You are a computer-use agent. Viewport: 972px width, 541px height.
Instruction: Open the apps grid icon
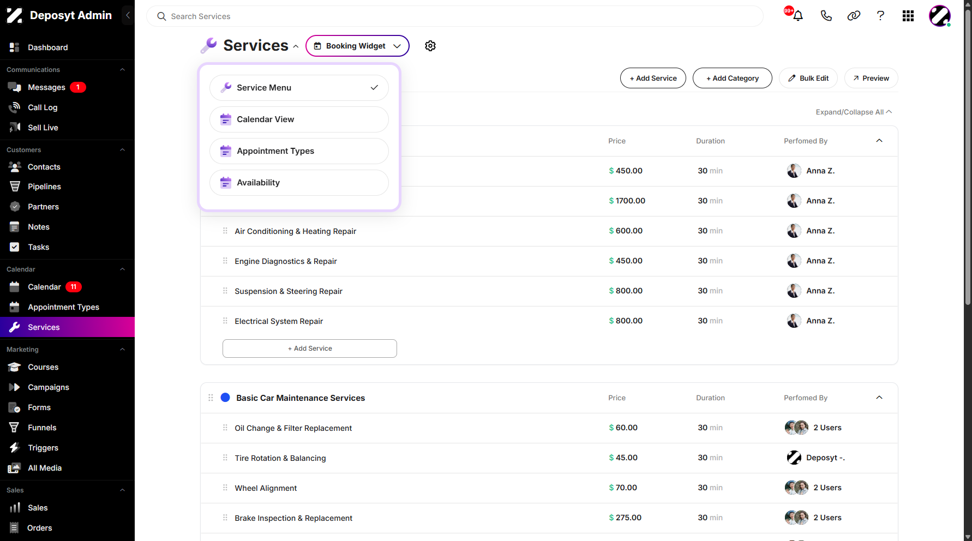click(908, 16)
